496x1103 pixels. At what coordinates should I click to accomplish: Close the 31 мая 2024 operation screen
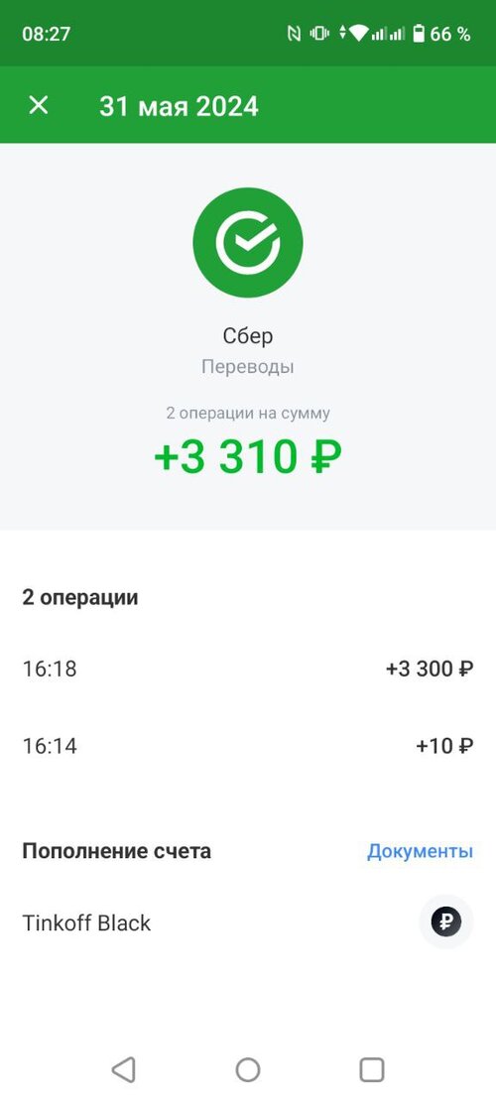38,105
